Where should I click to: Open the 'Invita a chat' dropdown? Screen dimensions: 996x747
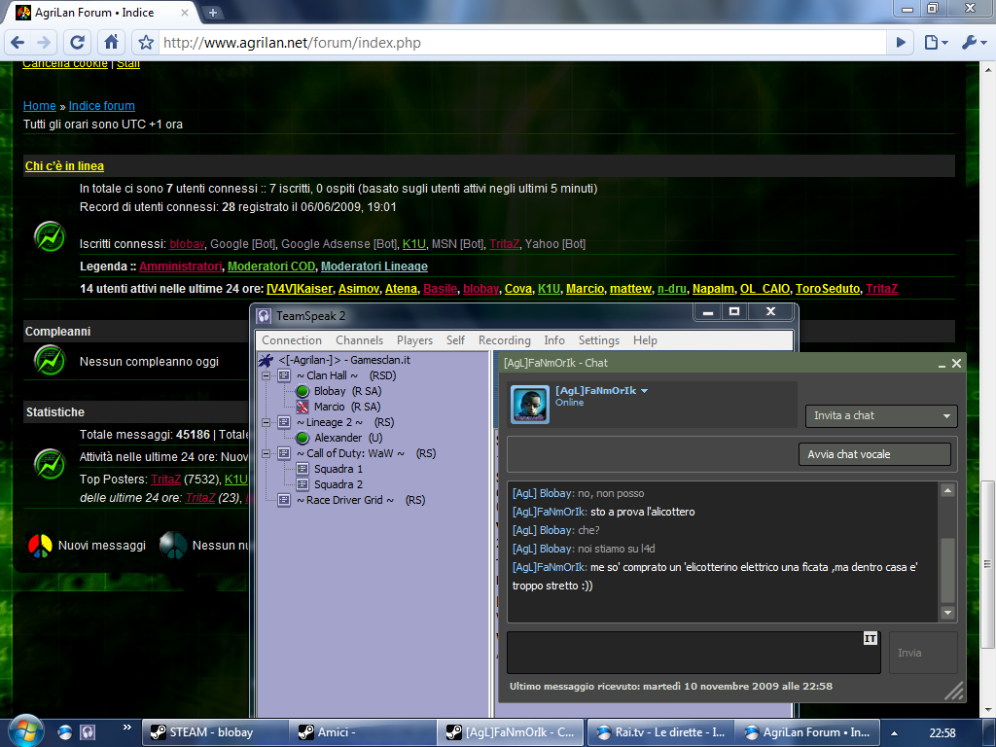tap(881, 416)
